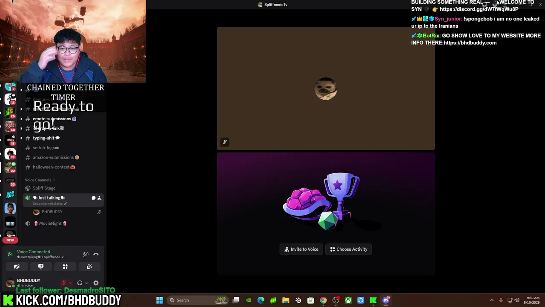Join the Spliff Stage channel
The image size is (545, 307).
pos(44,188)
